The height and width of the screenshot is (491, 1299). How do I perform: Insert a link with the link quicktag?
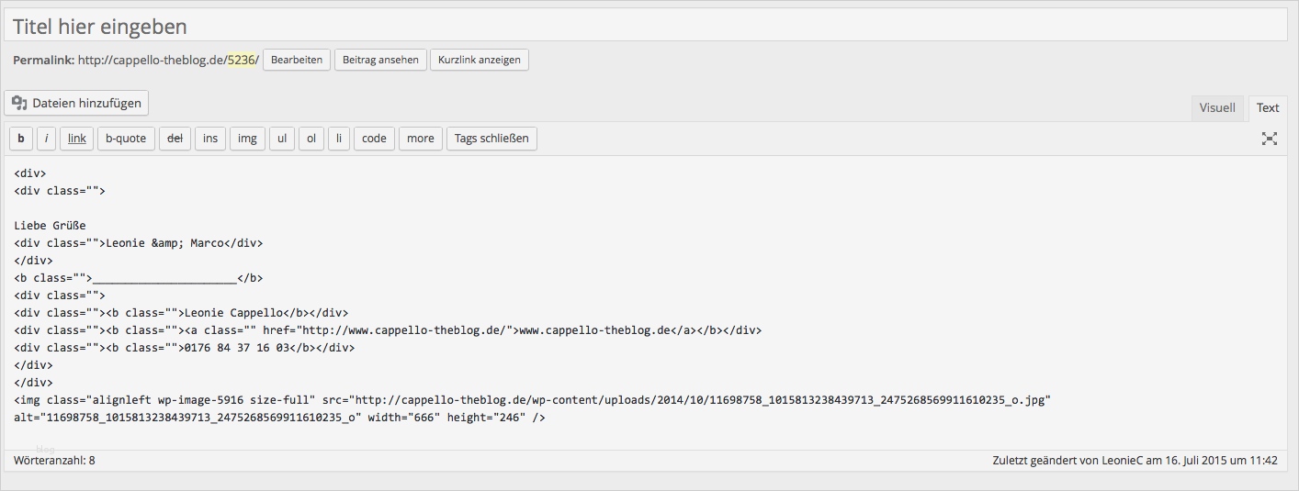(x=77, y=139)
